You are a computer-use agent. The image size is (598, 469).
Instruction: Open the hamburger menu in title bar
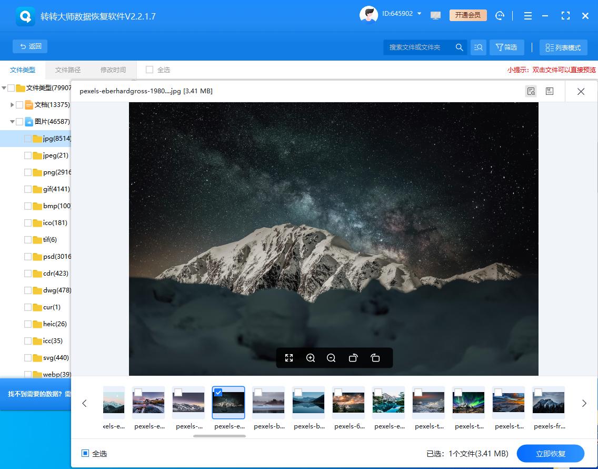[527, 16]
